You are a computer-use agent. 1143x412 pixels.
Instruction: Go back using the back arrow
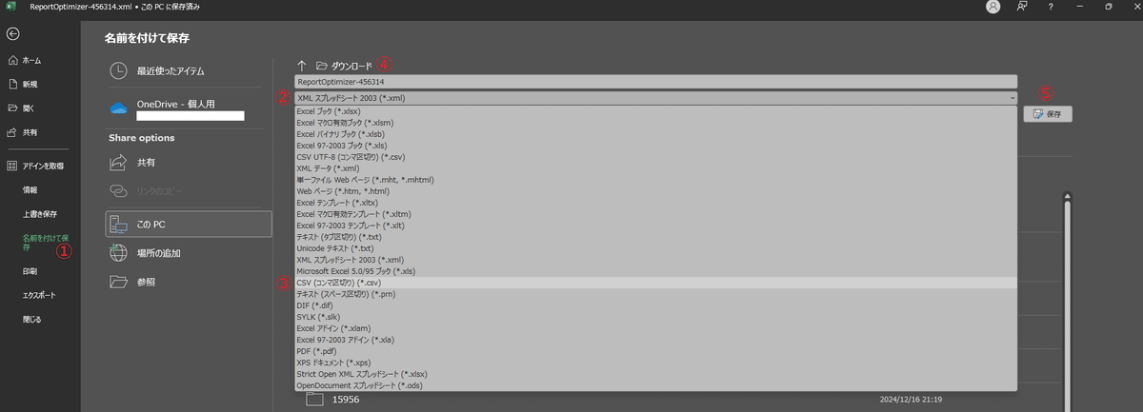pos(12,34)
